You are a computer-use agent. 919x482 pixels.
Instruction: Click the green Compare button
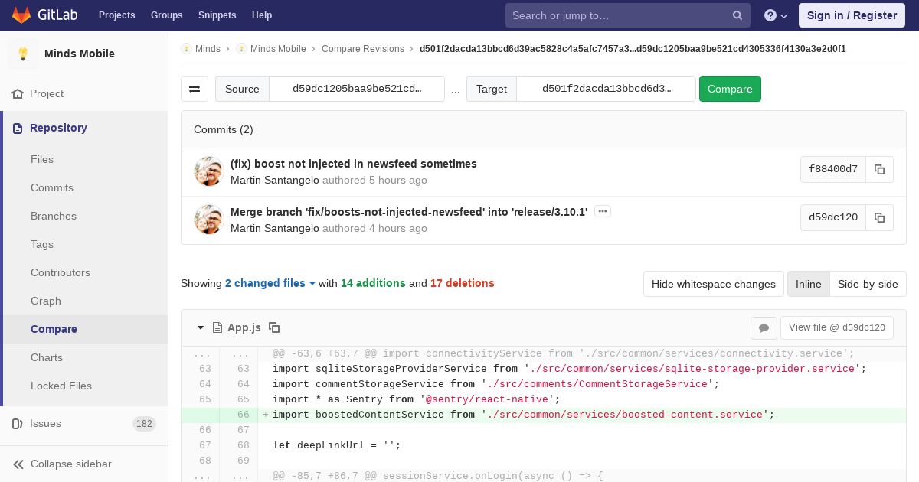730,89
